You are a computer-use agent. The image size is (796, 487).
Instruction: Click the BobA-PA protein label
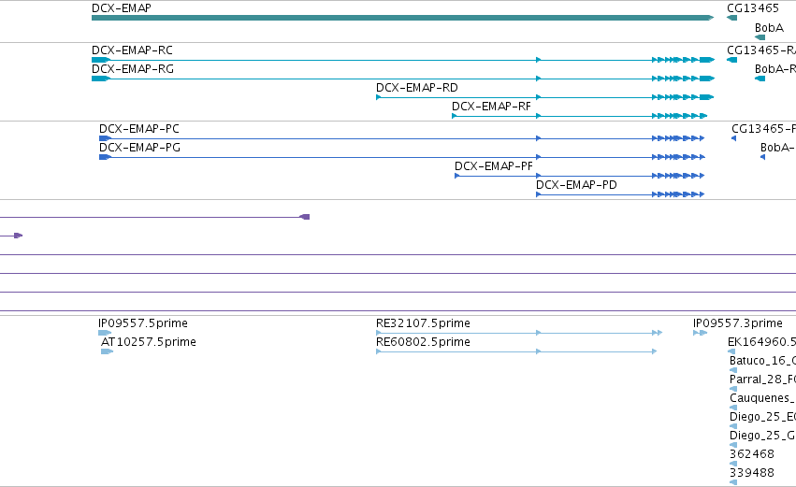tap(777, 148)
